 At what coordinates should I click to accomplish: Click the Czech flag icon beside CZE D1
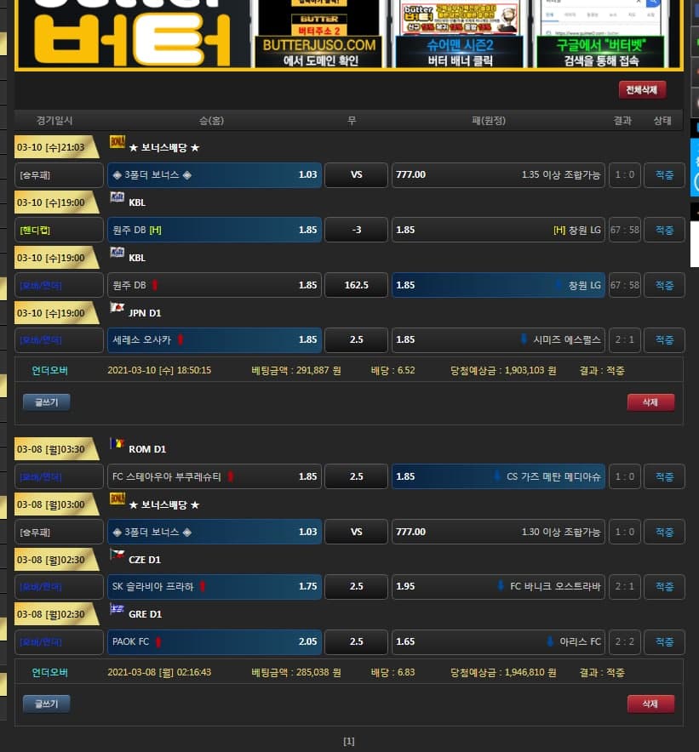tap(117, 555)
